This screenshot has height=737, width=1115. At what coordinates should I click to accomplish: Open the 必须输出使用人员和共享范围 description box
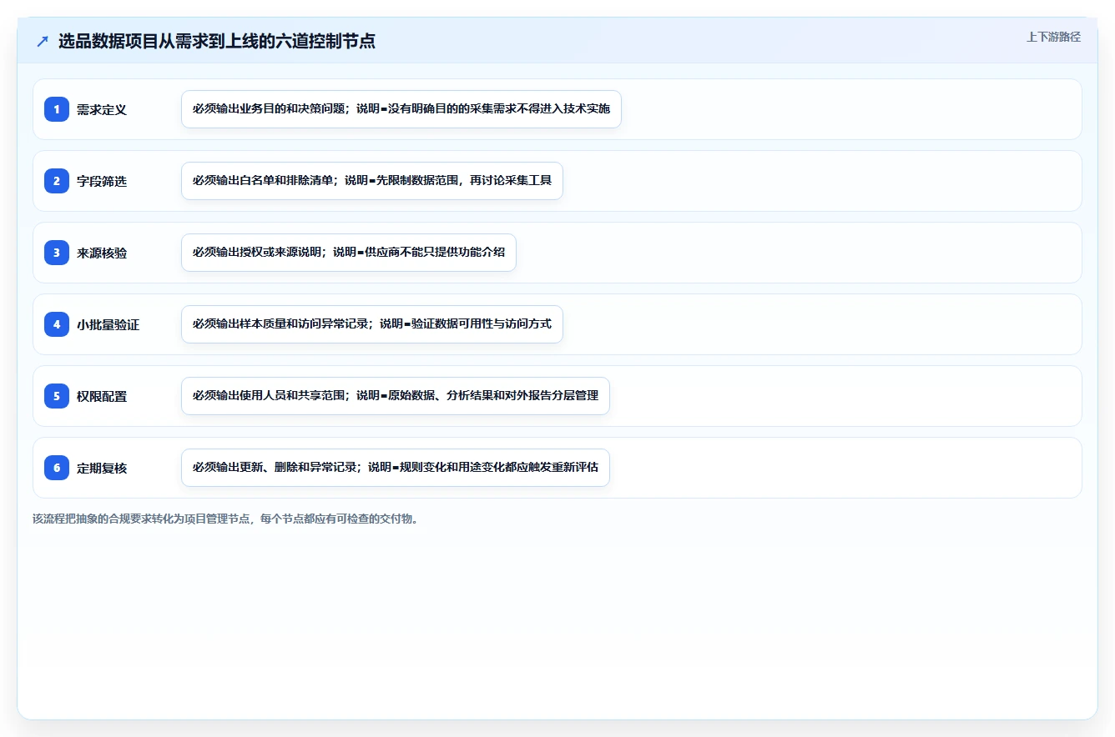click(396, 396)
